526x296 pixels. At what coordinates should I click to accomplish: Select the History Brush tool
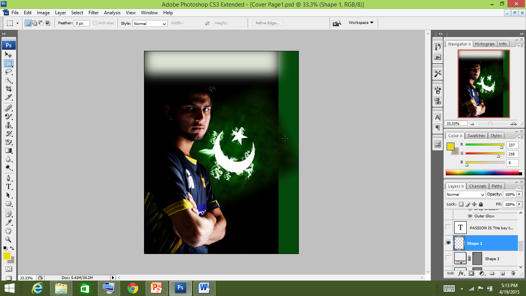tap(8, 133)
